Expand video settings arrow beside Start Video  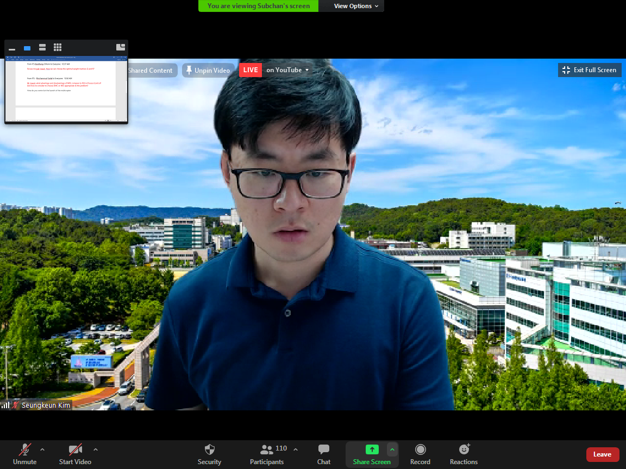96,449
